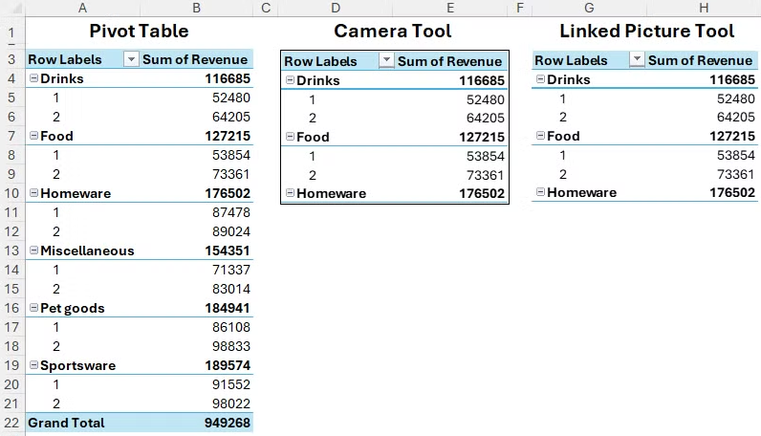Image resolution: width=761 pixels, height=436 pixels.
Task: Select row 3 header
Action: pyautogui.click(x=12, y=59)
